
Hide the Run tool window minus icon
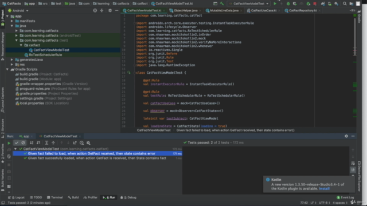[353, 136]
